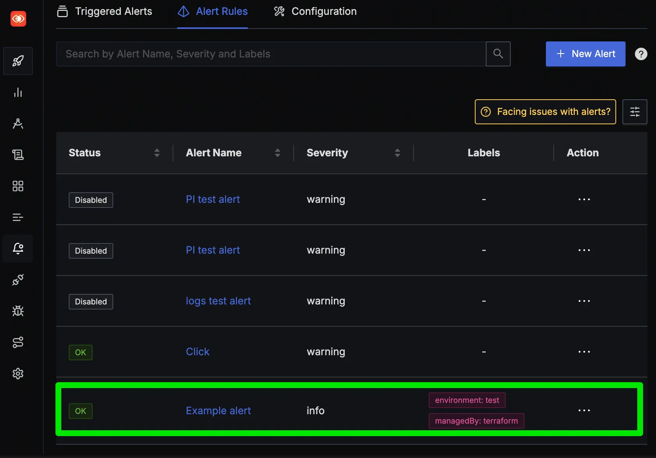This screenshot has width=656, height=458.
Task: Open the Configuration tab
Action: [x=315, y=11]
